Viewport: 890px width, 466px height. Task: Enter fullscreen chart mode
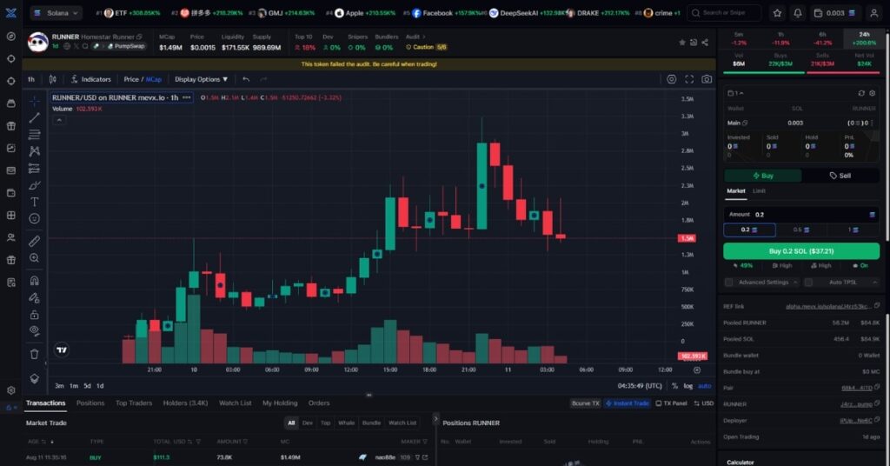pyautogui.click(x=689, y=79)
